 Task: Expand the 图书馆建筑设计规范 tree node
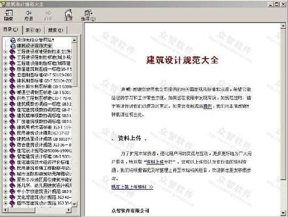[5, 203]
